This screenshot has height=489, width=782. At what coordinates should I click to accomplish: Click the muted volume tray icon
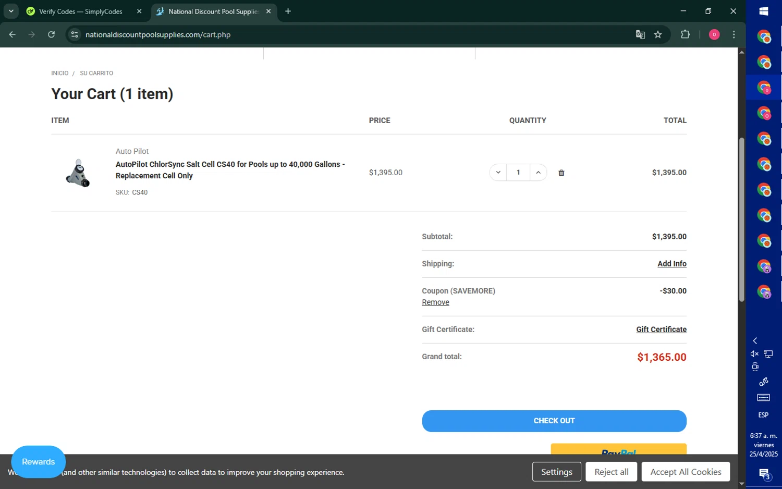pos(754,354)
